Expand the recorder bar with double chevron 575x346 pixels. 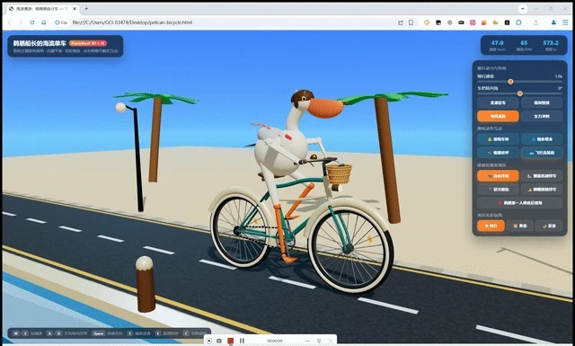point(319,341)
